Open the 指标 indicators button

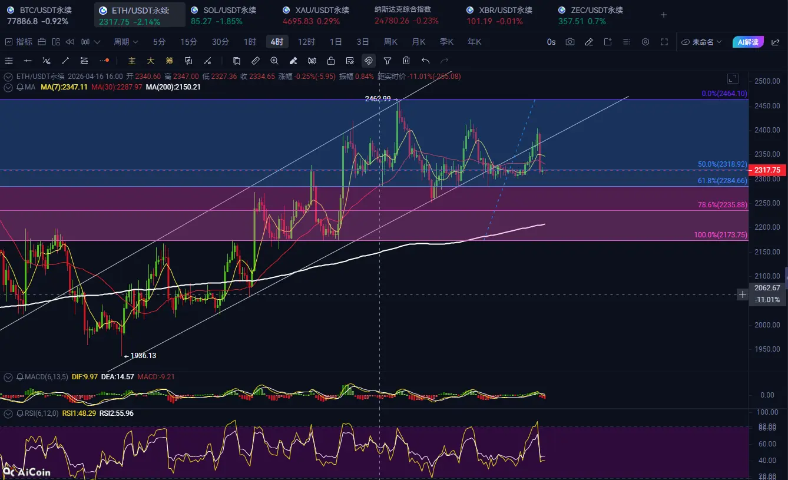[18, 42]
